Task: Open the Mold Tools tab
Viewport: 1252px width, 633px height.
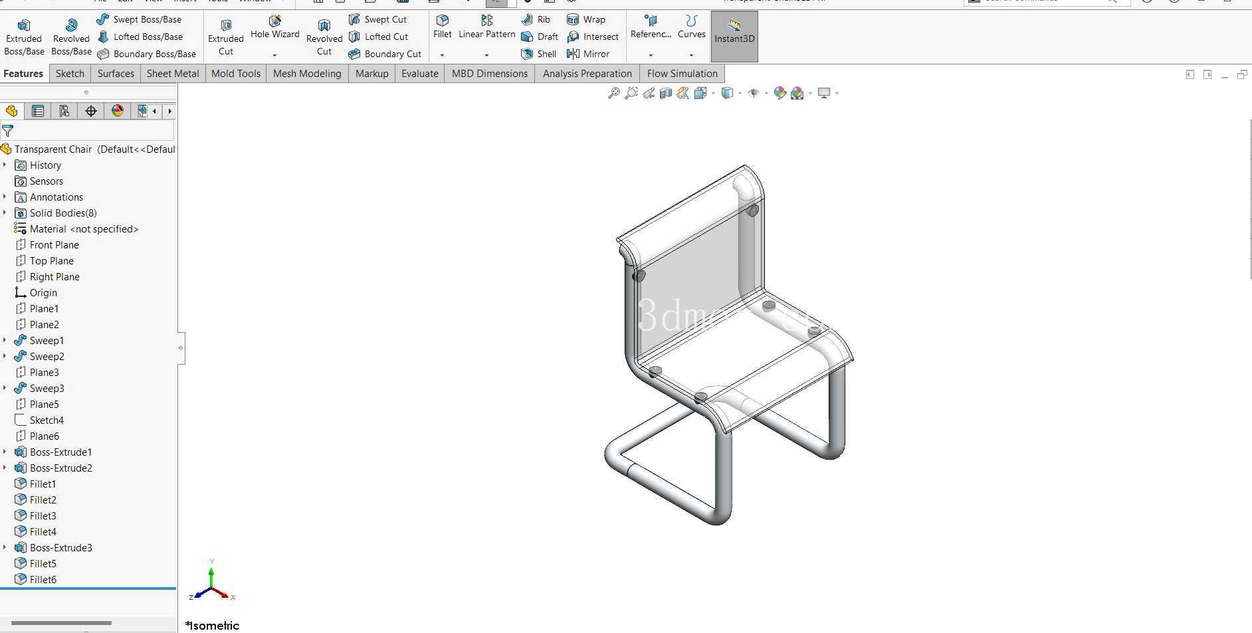Action: [236, 73]
